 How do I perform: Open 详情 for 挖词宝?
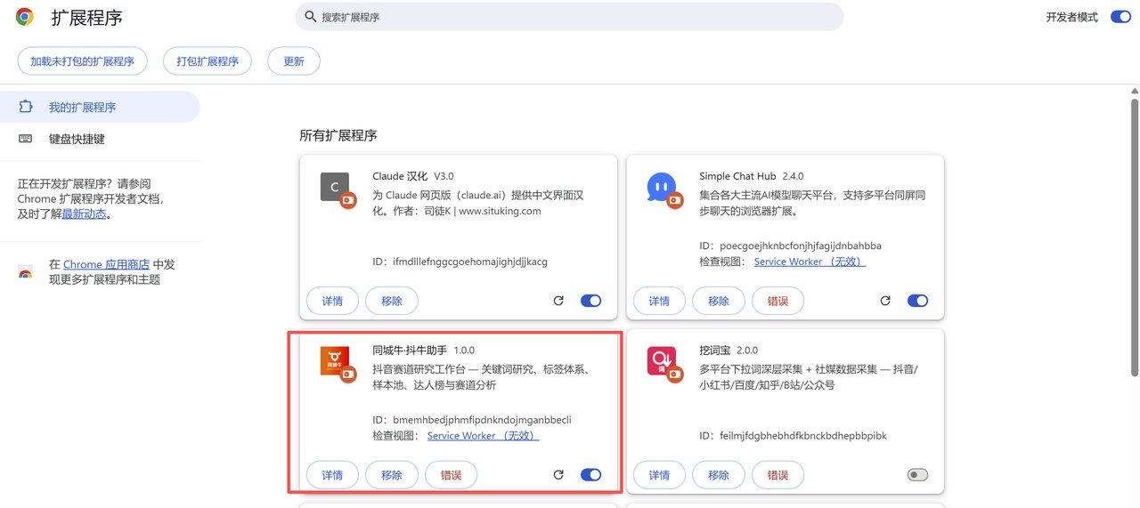pos(659,475)
